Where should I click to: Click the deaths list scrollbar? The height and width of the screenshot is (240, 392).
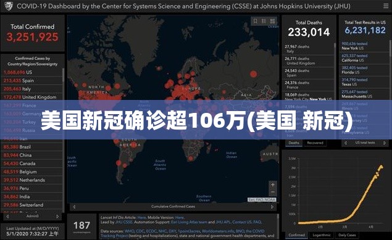point(335,46)
